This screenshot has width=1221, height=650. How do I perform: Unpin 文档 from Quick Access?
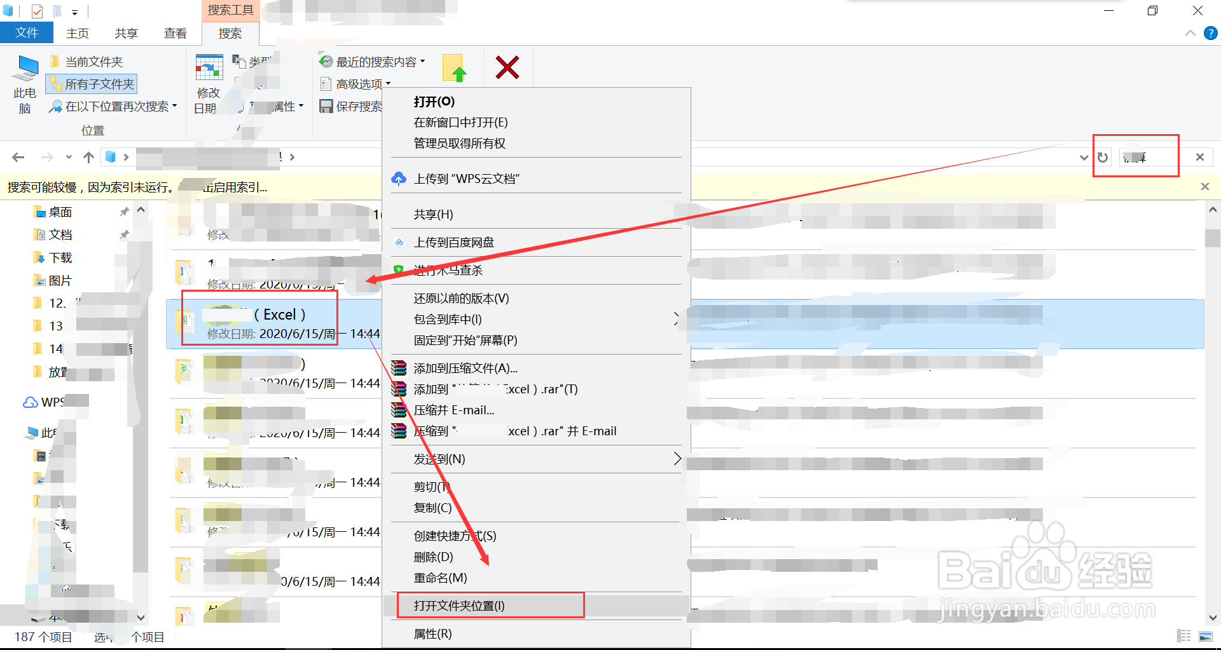(125, 234)
